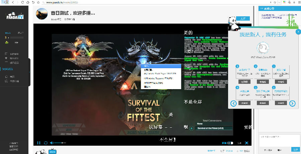This screenshot has height=154, width=301.
Task: Open task card number 4 in newcomer popup
Action: 244,93
